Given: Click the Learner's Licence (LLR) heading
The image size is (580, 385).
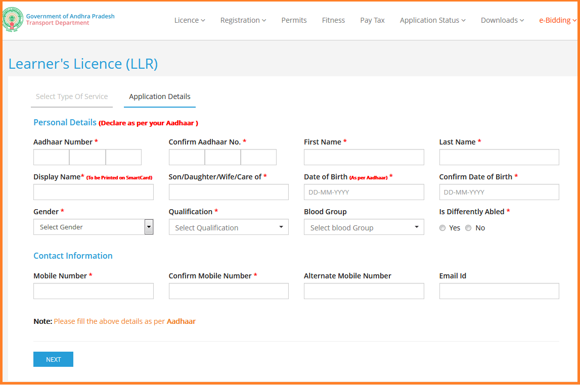Looking at the screenshot, I should coord(83,64).
